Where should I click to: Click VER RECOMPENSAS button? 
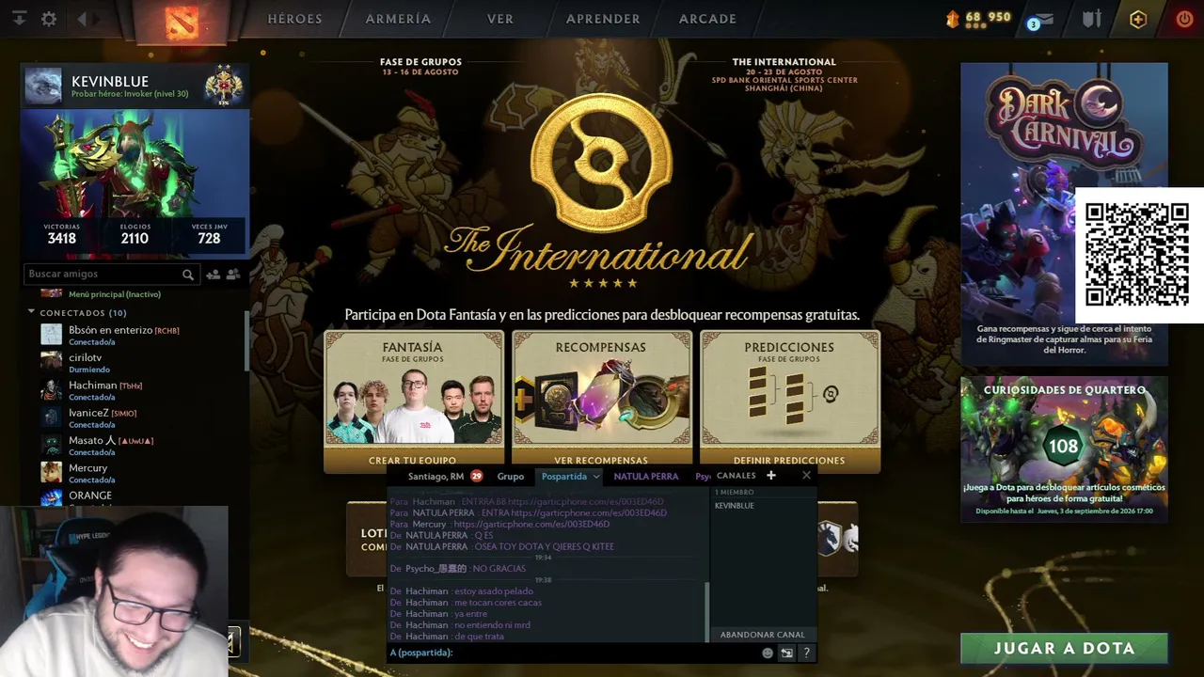(x=601, y=461)
